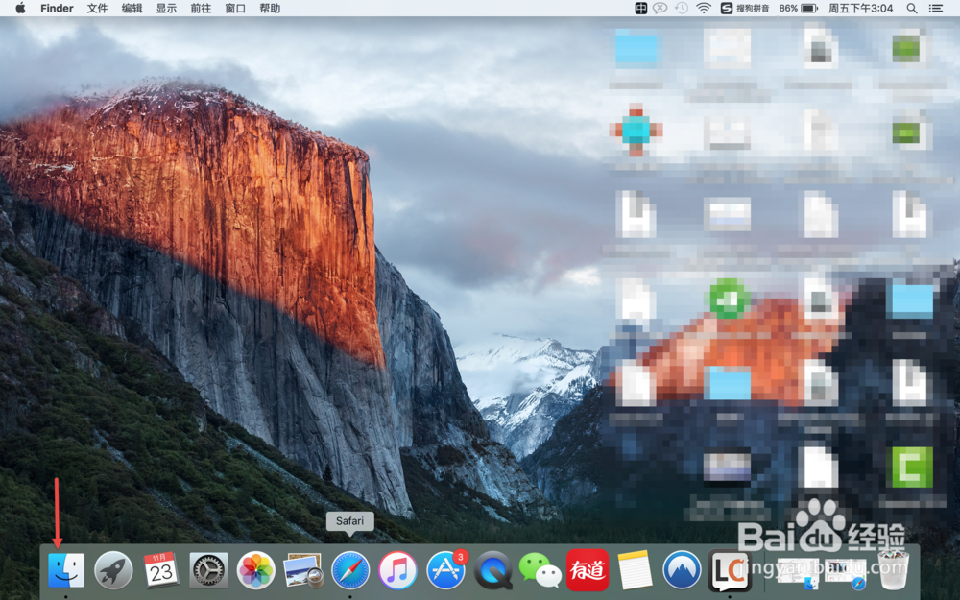Click the 中 input mode icon
The width and height of the screenshot is (960, 600).
[640, 8]
